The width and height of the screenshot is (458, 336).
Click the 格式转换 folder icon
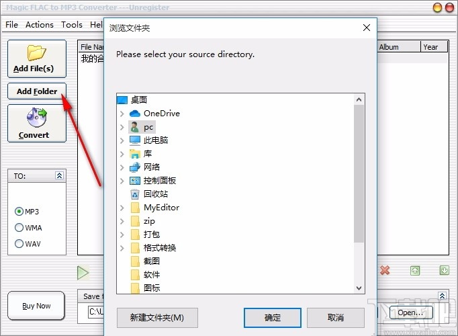coord(135,248)
